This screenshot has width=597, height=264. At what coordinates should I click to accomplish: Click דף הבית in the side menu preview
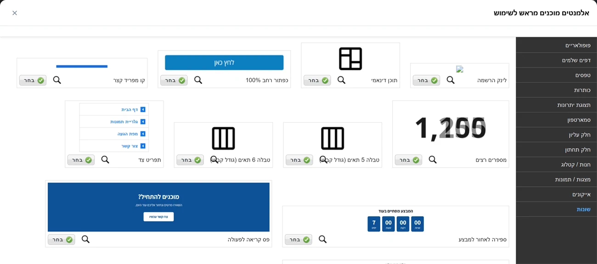tap(114, 109)
